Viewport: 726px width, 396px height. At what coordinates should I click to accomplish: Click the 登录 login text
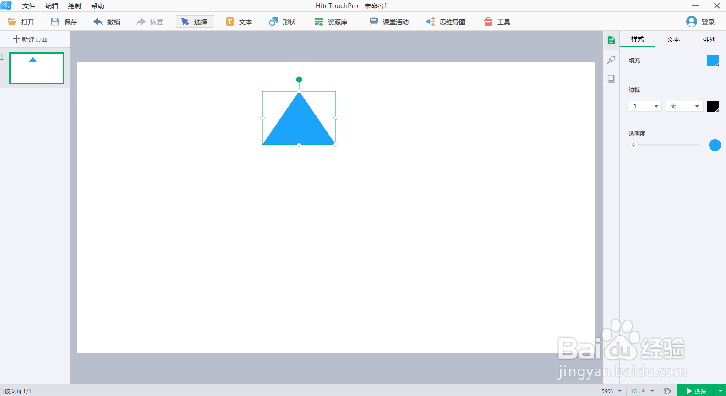708,22
